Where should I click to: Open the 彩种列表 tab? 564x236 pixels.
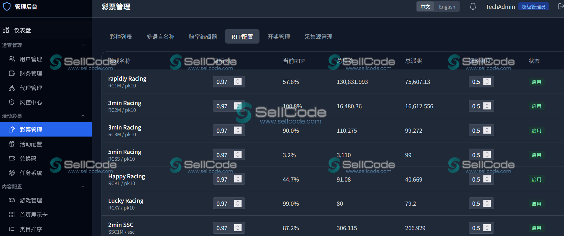[x=121, y=36]
